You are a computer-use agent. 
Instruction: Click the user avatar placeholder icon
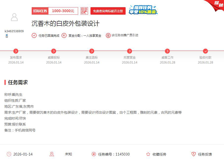[14, 17]
